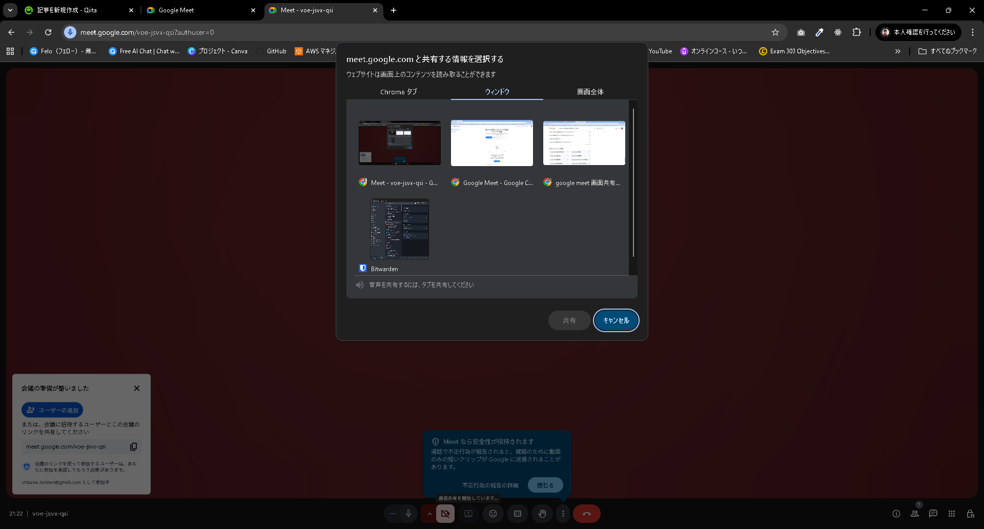Select the Meet - voe-jsvx-qsi window thumbnail

click(x=400, y=143)
